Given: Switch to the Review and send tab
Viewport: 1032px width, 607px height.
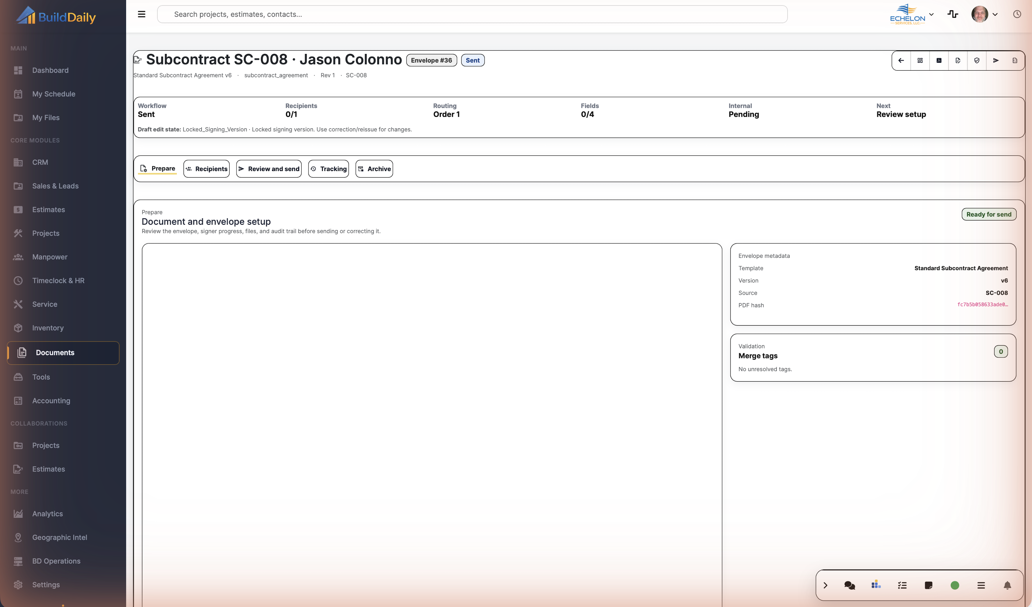Looking at the screenshot, I should coord(269,169).
